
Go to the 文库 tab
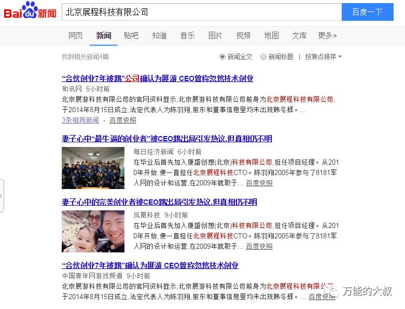(299, 35)
